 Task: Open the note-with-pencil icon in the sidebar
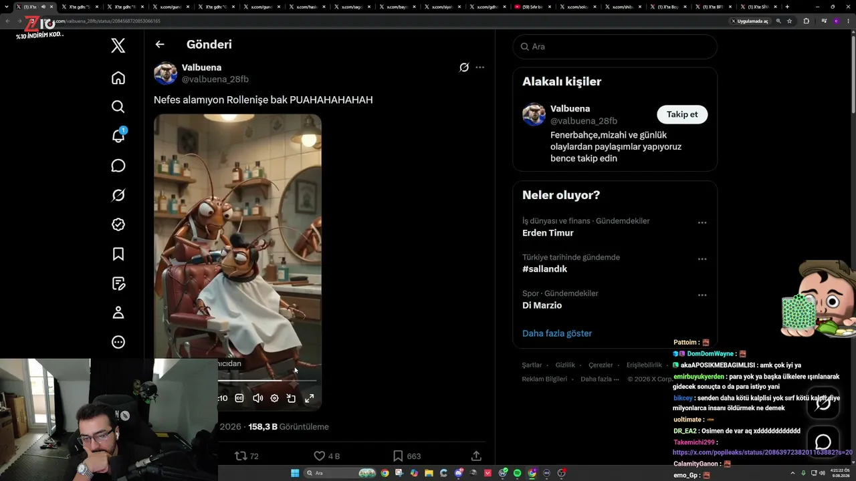point(118,283)
